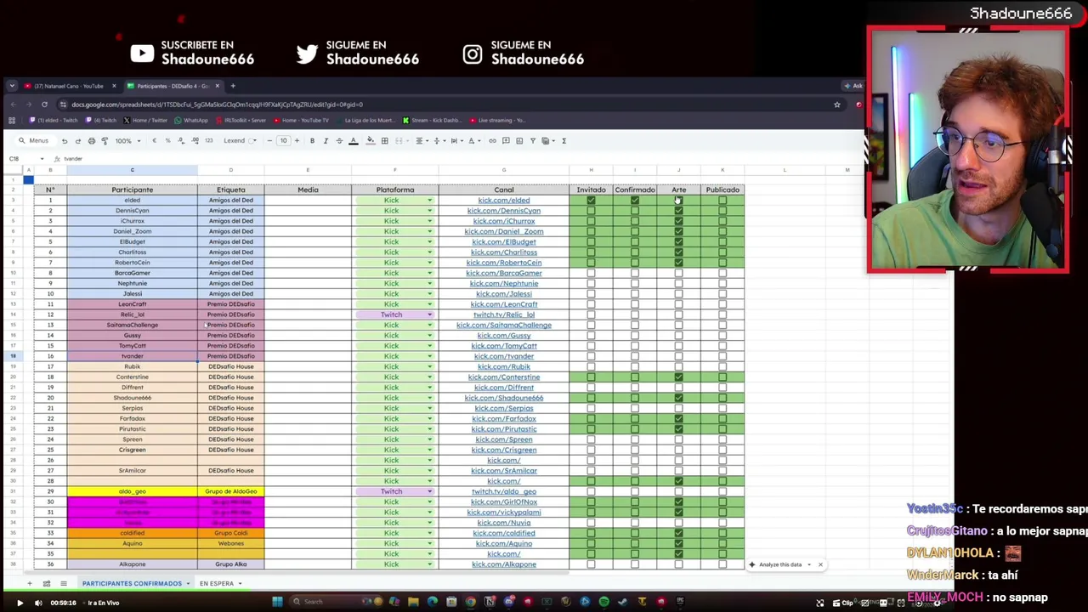Click the Create a filter icon
1088x612 pixels.
click(x=533, y=141)
